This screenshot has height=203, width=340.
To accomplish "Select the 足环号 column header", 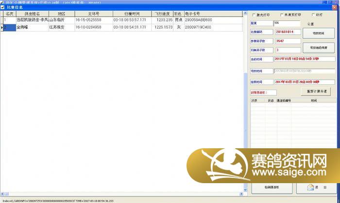I will tap(93, 14).
